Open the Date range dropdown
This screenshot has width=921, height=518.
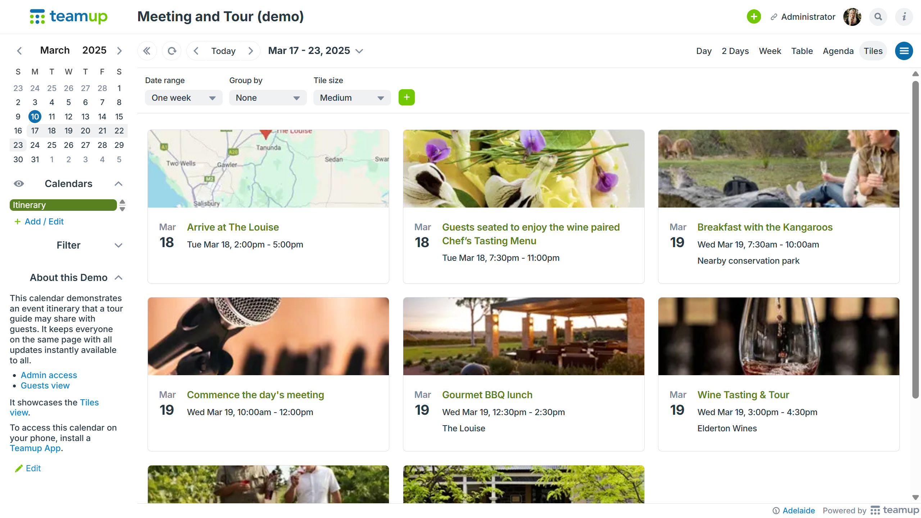(183, 98)
